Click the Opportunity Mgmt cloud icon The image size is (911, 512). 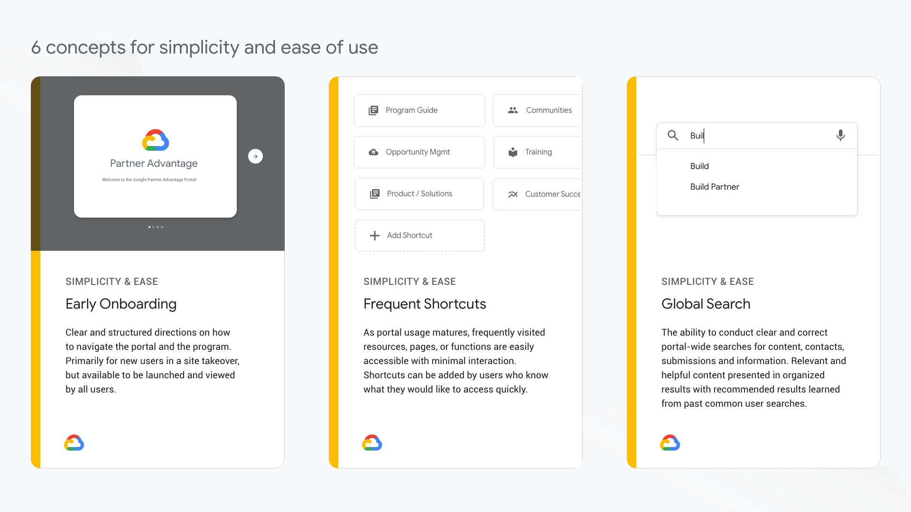tap(373, 152)
